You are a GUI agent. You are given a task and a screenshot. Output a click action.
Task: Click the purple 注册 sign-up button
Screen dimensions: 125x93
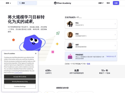click(x=116, y=3)
